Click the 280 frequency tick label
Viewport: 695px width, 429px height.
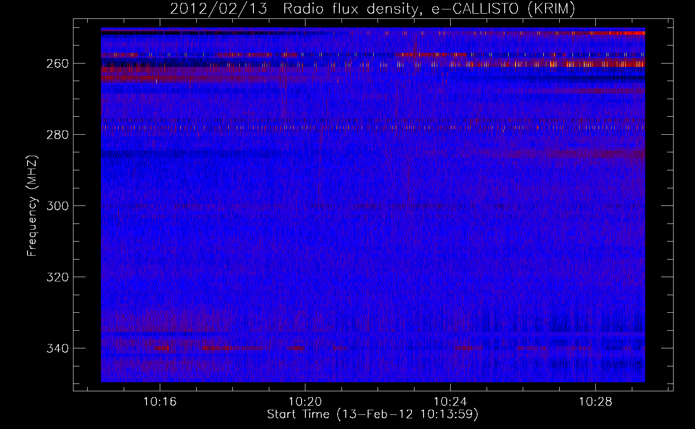coord(58,135)
